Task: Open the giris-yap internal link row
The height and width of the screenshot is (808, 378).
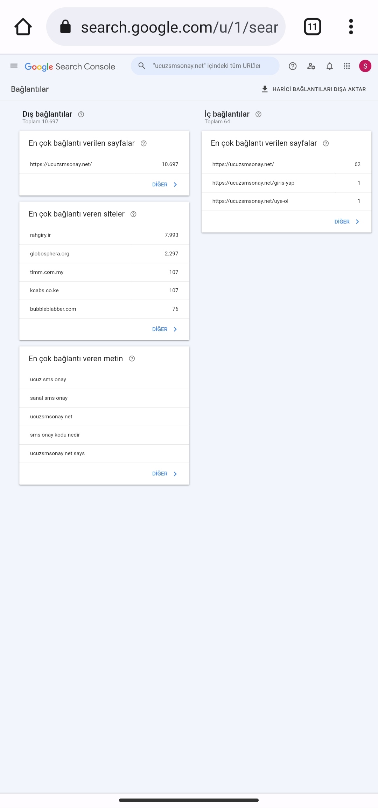Action: click(x=286, y=183)
